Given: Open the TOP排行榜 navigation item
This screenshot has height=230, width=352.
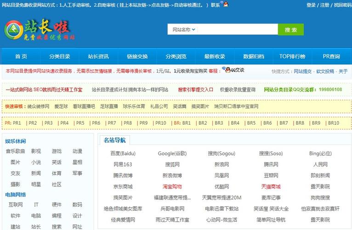Looking at the screenshot, I should pos(292,57).
